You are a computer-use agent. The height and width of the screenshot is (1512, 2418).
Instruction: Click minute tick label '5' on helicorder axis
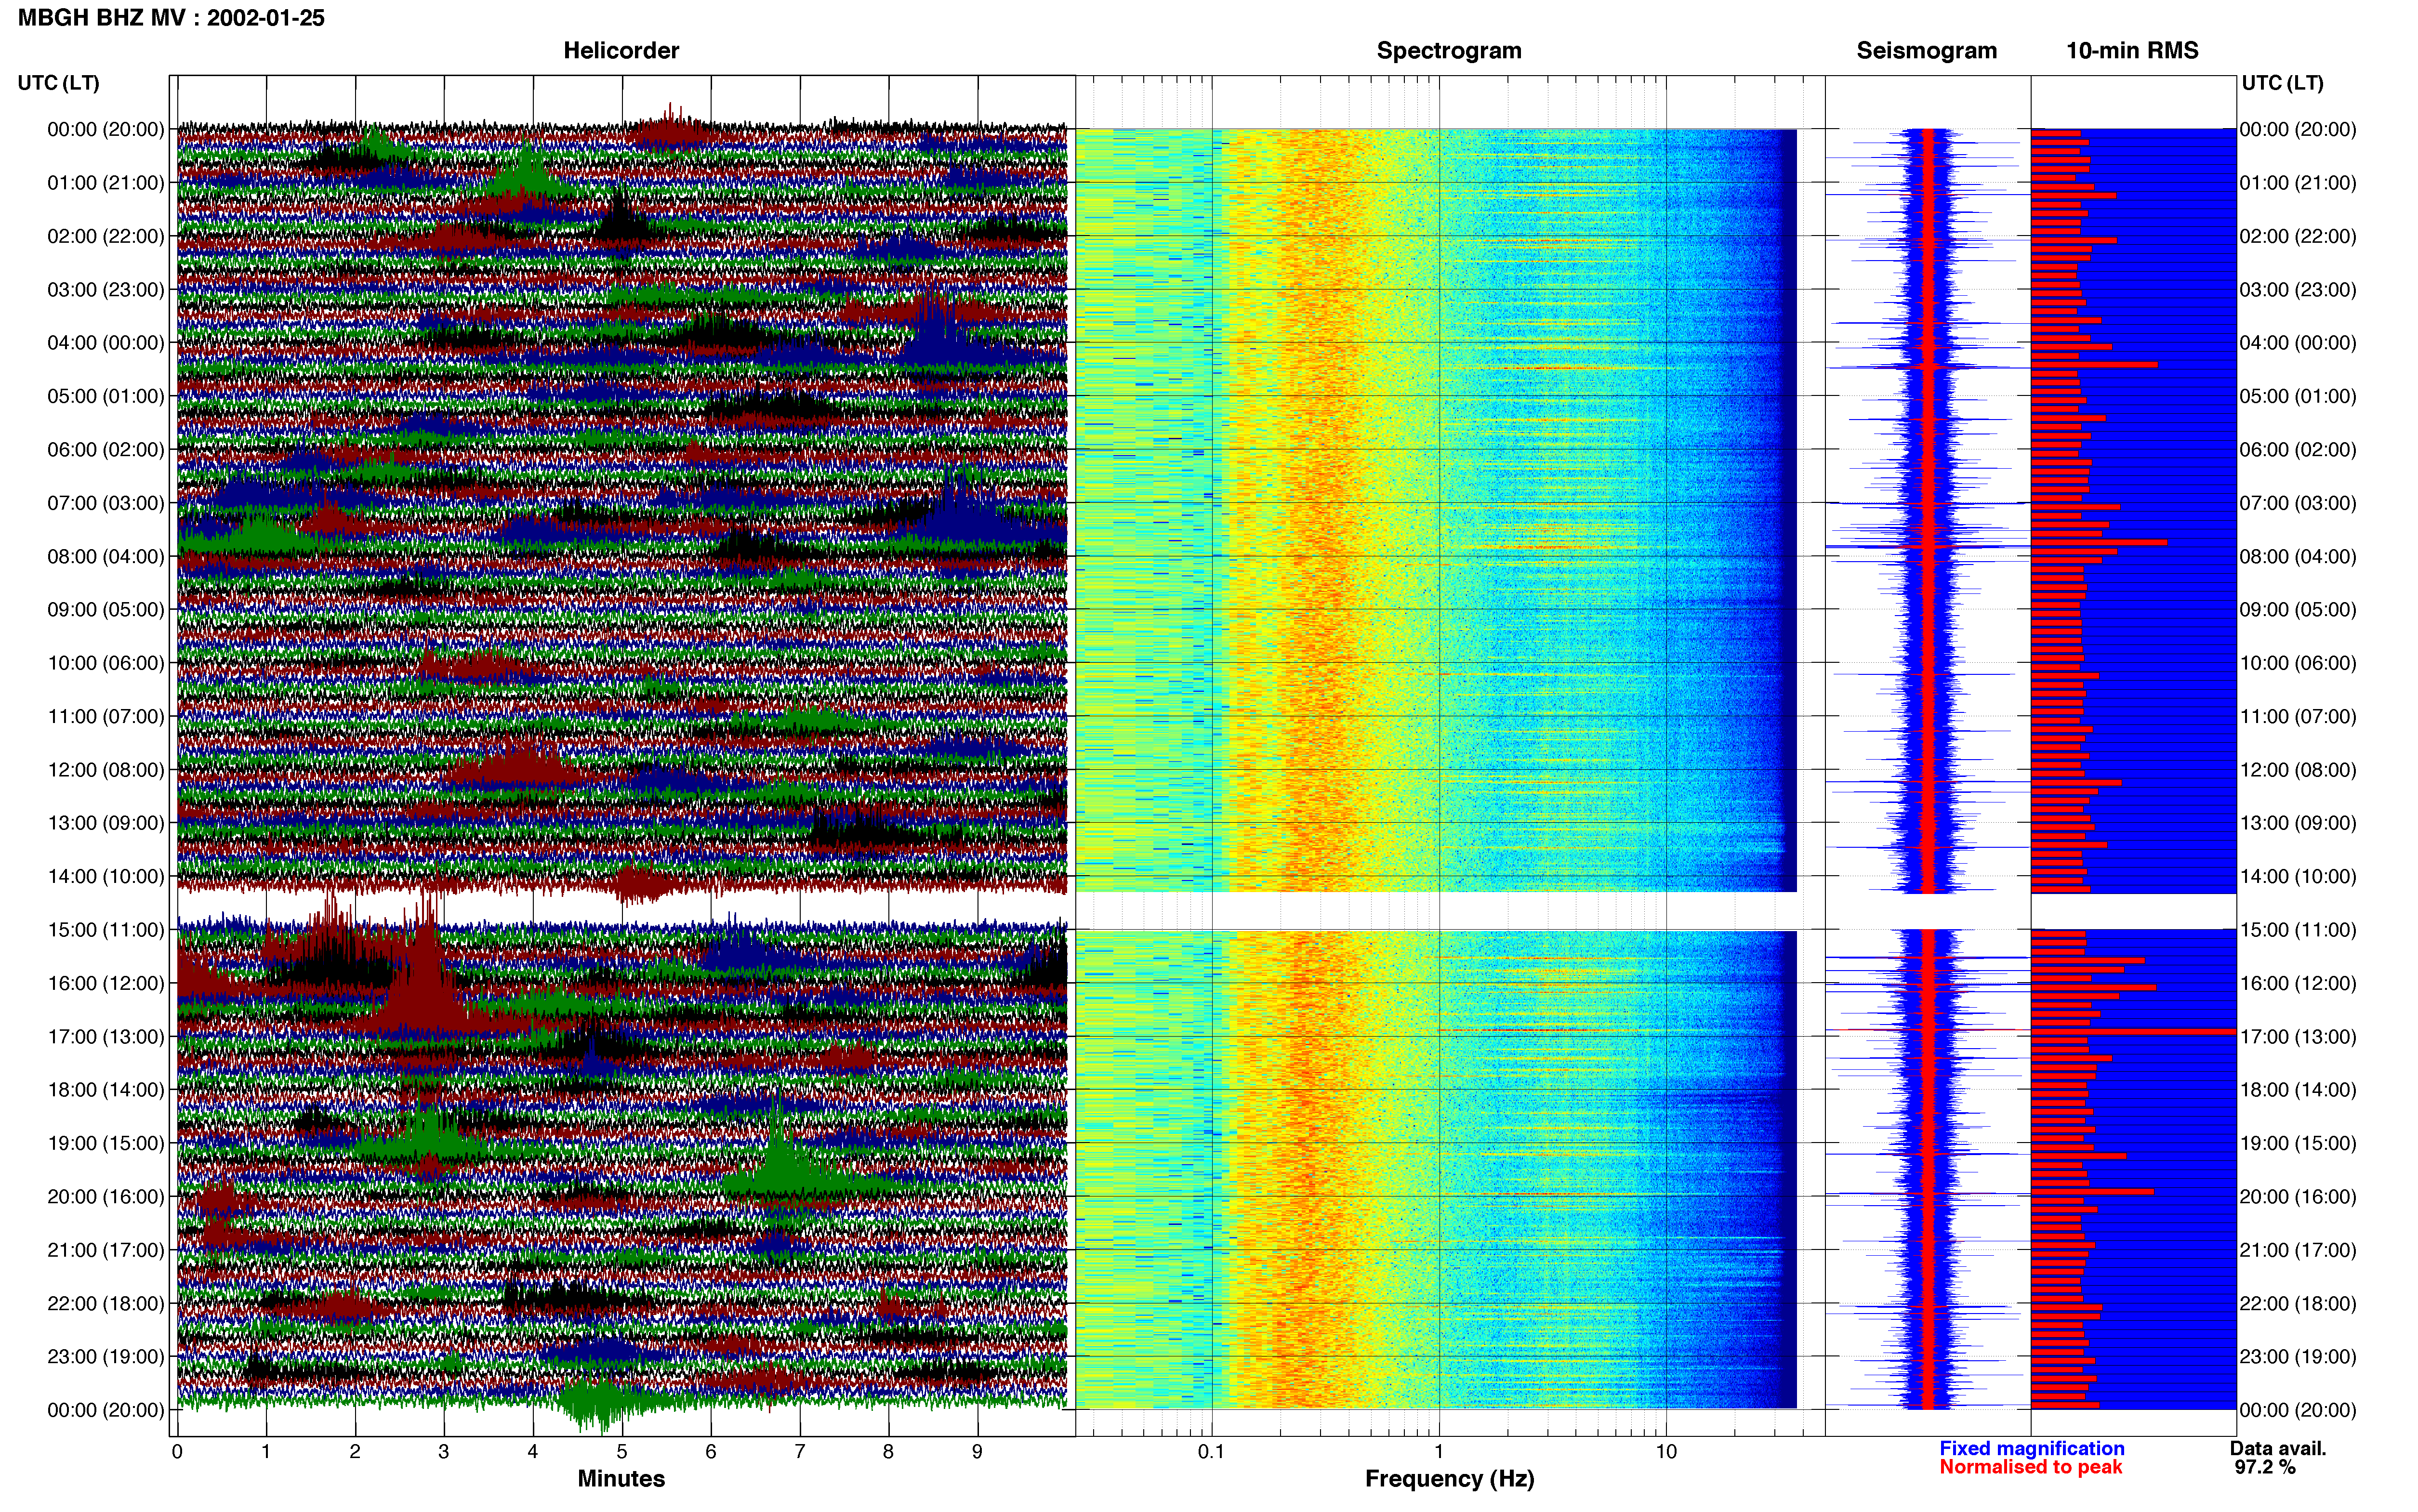[622, 1452]
